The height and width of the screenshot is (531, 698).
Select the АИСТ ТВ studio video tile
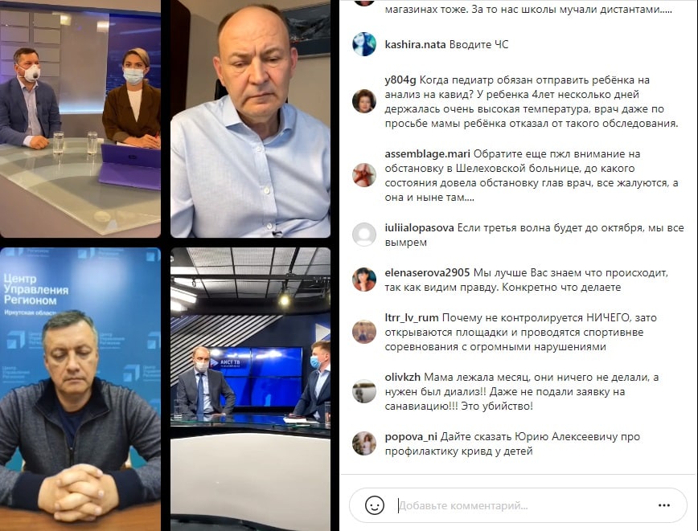(250, 389)
